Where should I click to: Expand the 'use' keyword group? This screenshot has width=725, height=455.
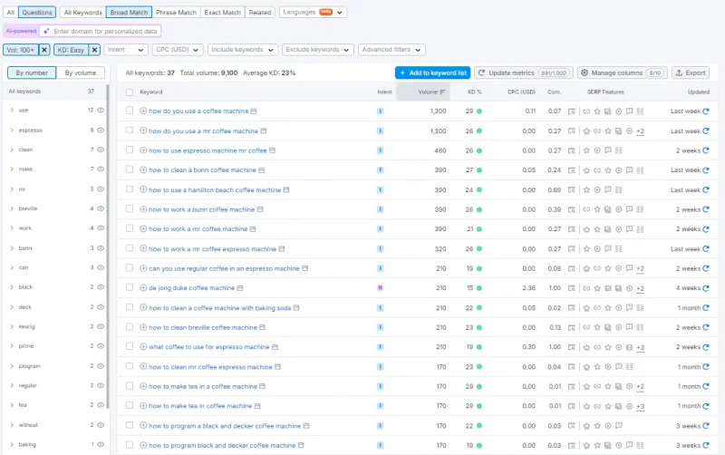coord(12,110)
